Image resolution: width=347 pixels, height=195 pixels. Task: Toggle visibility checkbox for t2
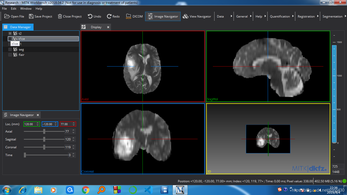pyautogui.click(x=10, y=33)
